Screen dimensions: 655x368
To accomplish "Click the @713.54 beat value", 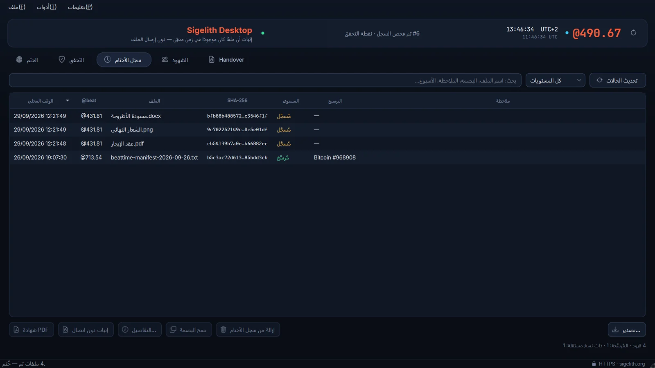I will [x=91, y=157].
